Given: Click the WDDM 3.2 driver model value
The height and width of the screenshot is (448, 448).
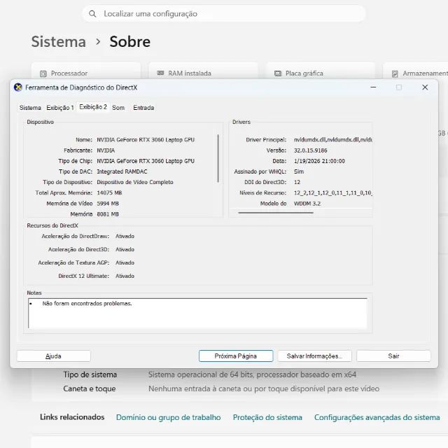Looking at the screenshot, I should (x=307, y=204).
